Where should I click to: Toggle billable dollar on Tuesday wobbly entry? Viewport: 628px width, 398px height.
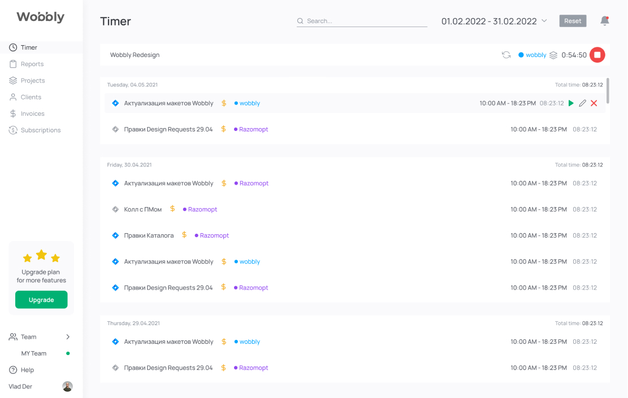click(224, 103)
